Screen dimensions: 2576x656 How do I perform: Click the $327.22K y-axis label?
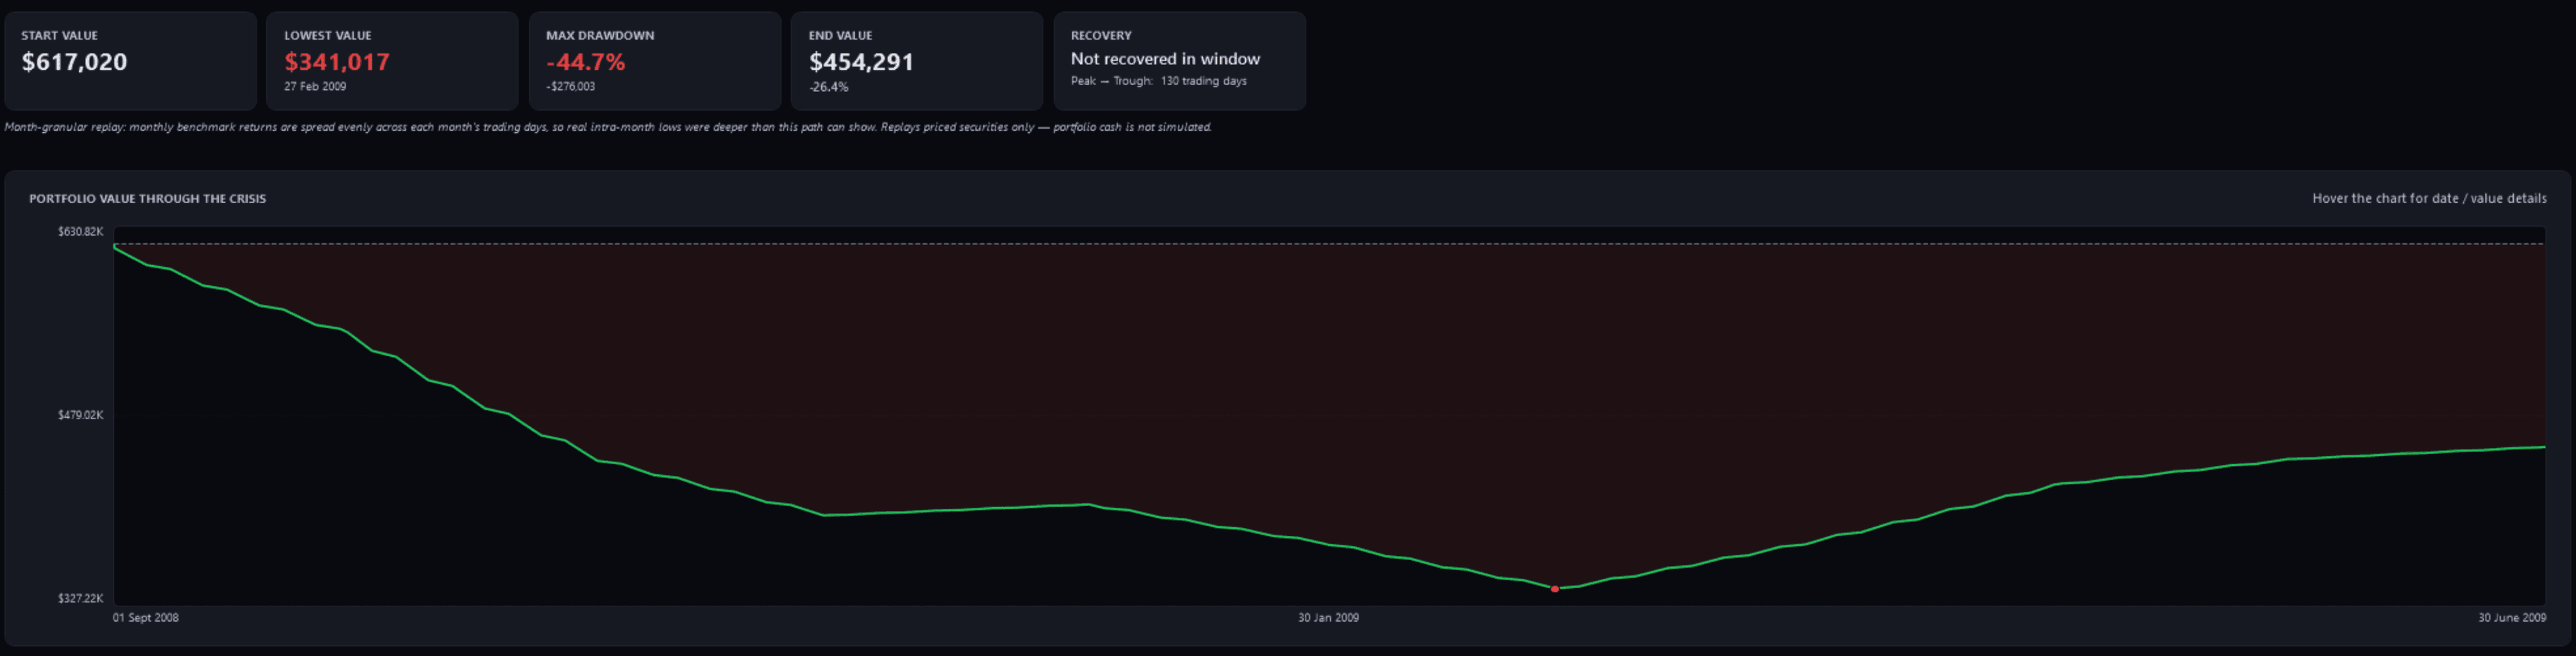(80, 598)
